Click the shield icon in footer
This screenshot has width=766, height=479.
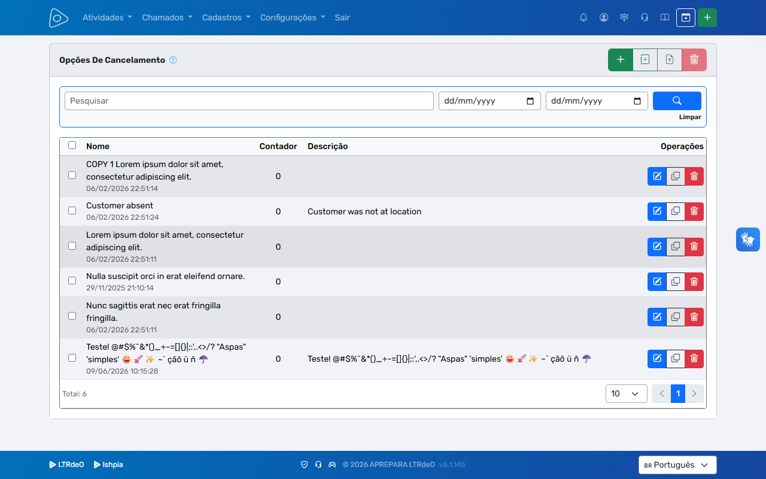click(304, 465)
